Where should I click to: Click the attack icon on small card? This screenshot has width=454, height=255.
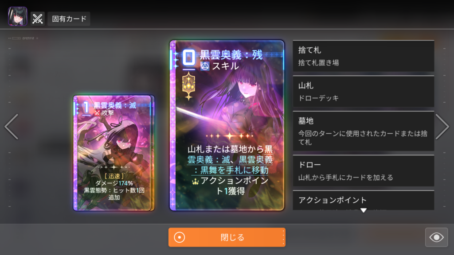97,113
